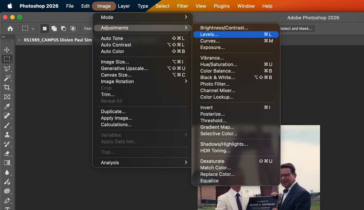Choose Invert adjustment
The height and width of the screenshot is (210, 364).
pyautogui.click(x=236, y=107)
